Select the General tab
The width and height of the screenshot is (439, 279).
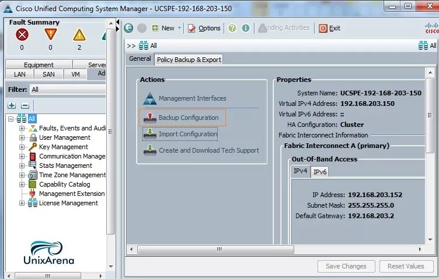[140, 59]
